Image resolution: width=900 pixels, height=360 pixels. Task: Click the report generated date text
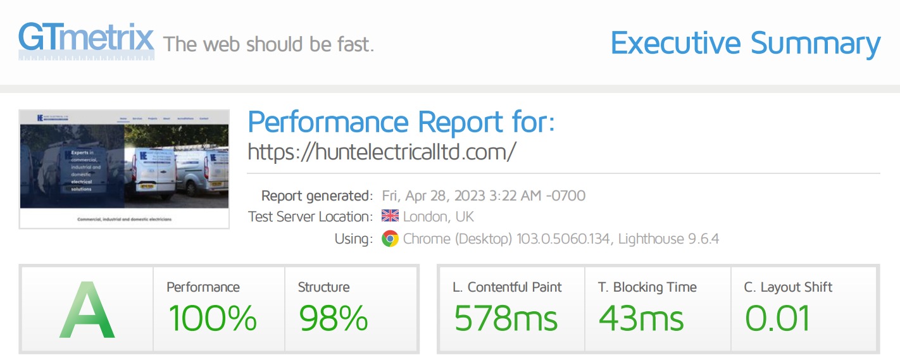[x=484, y=196]
